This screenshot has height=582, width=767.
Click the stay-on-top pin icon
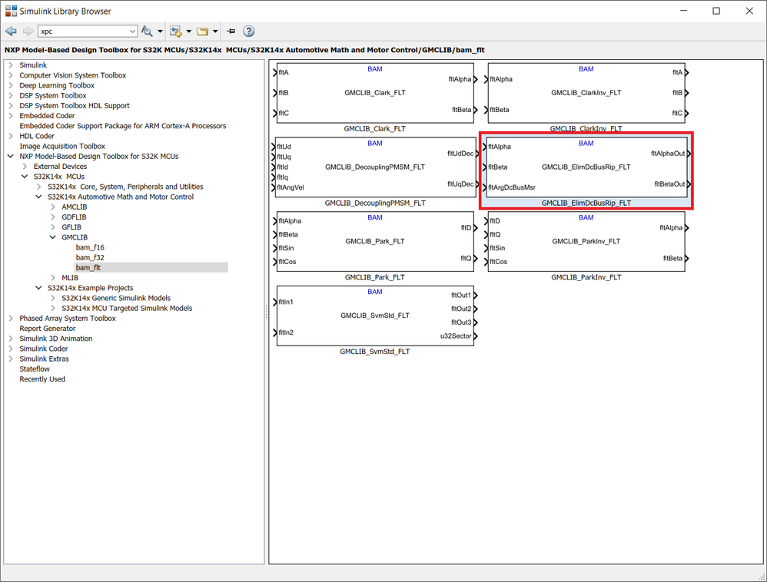pyautogui.click(x=231, y=31)
